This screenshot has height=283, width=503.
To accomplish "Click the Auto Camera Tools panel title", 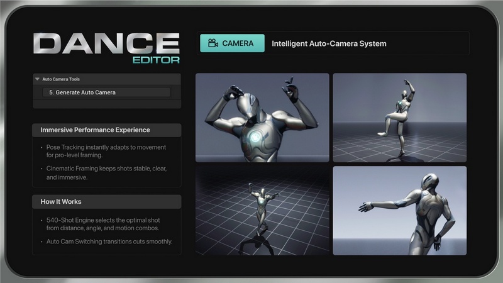I will click(61, 79).
